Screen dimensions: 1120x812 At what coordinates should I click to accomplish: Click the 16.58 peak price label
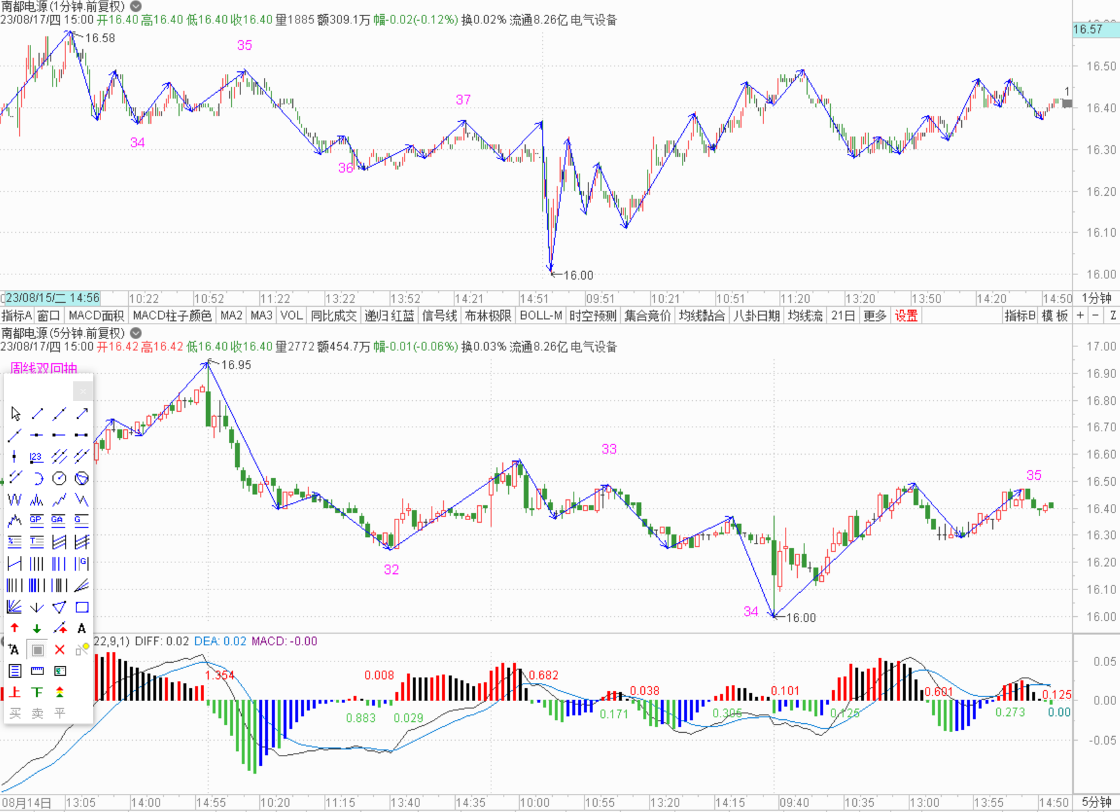tap(100, 38)
